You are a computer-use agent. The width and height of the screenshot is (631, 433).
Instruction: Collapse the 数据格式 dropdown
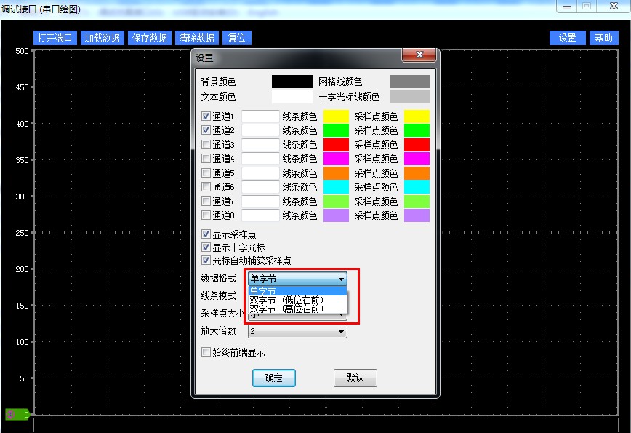click(297, 278)
